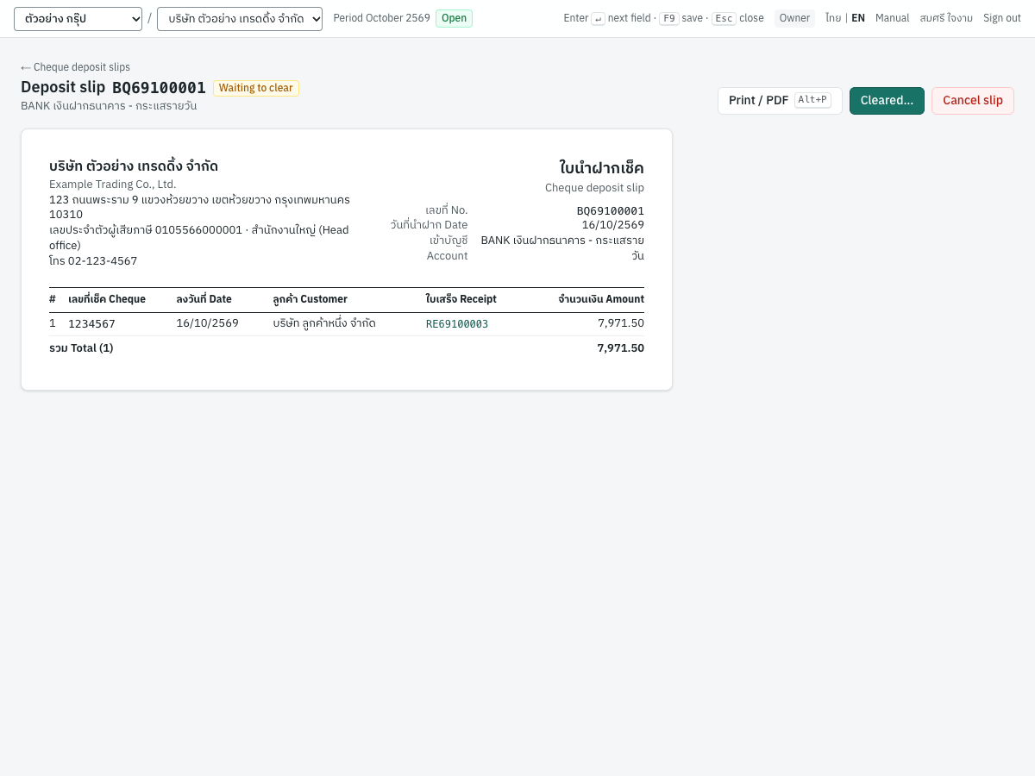The height and width of the screenshot is (776, 1035).
Task: Click the user name สมศรี ใจงาม
Action: point(946,18)
